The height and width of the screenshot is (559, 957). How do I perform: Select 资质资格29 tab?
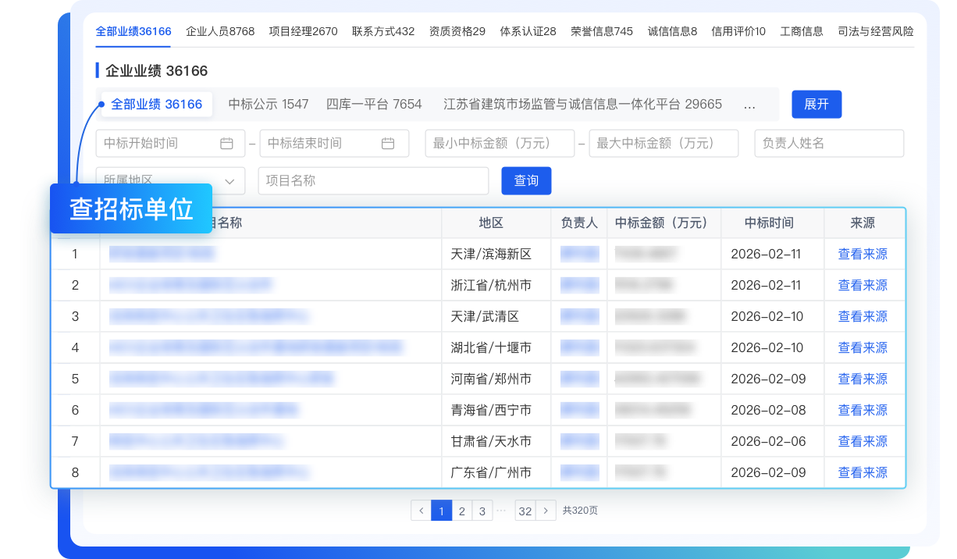coord(457,31)
